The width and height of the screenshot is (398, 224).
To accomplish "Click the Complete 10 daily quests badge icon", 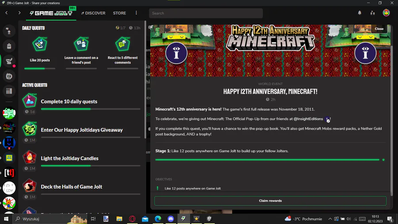I will [30, 100].
